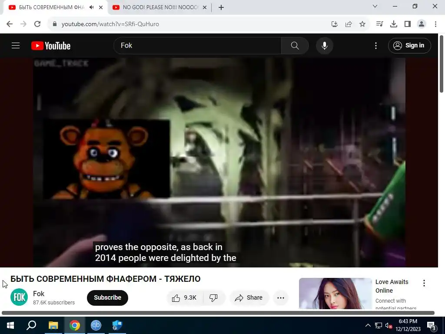445x334 pixels.
Task: Open the media control icon in toolbar
Action: click(x=379, y=24)
